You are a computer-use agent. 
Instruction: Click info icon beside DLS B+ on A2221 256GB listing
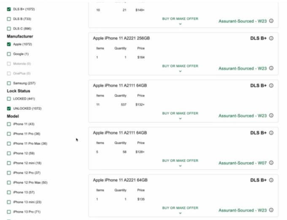click(x=271, y=38)
